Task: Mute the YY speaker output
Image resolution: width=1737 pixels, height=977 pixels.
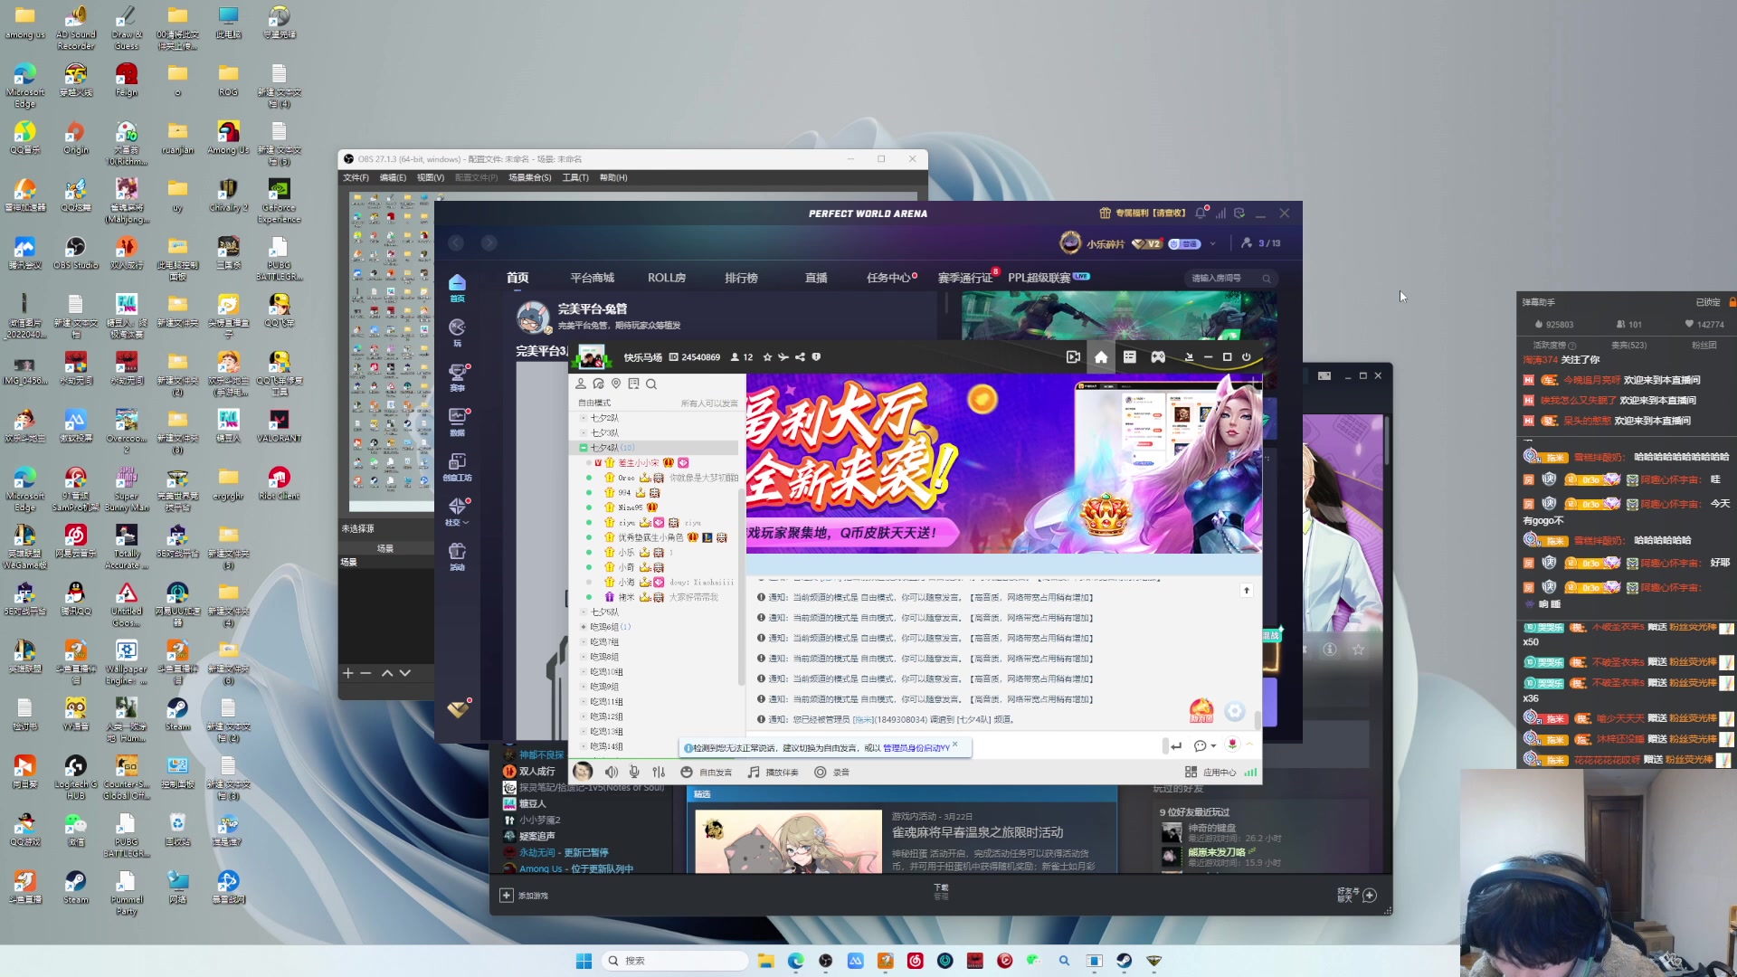Action: point(612,772)
